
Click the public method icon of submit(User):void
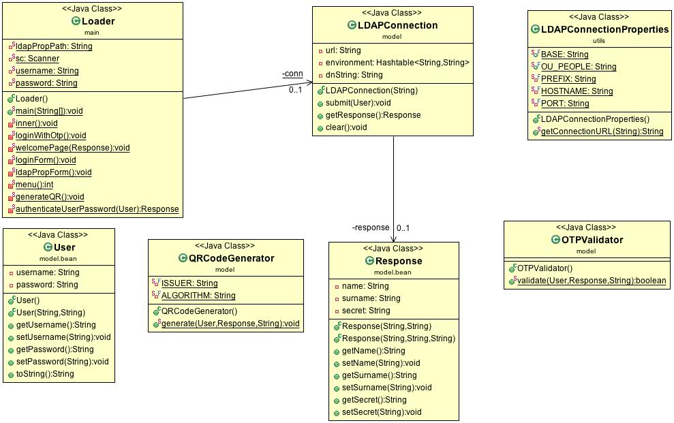[321, 104]
